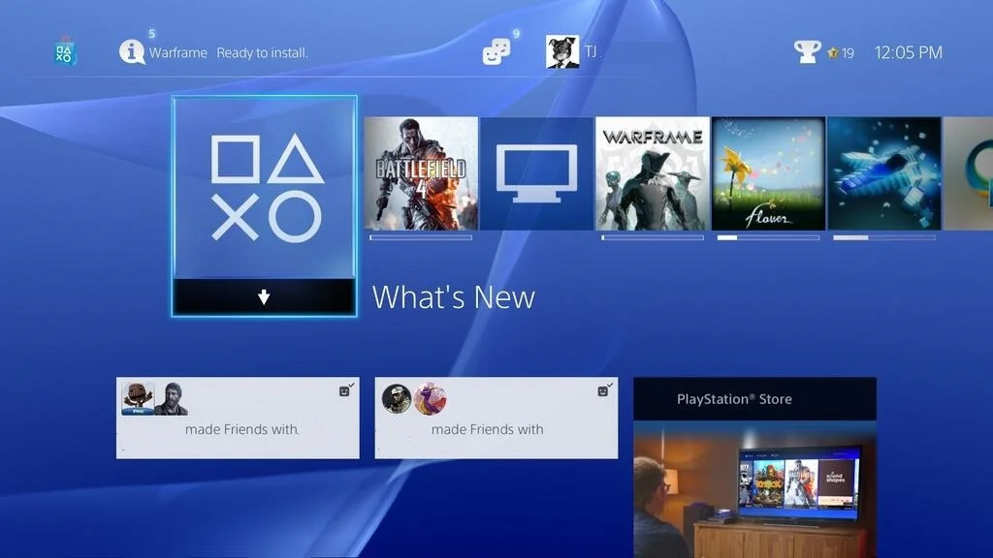The height and width of the screenshot is (558, 993).
Task: Select the blue pixel spaceship game tile
Action: pyautogui.click(x=884, y=173)
